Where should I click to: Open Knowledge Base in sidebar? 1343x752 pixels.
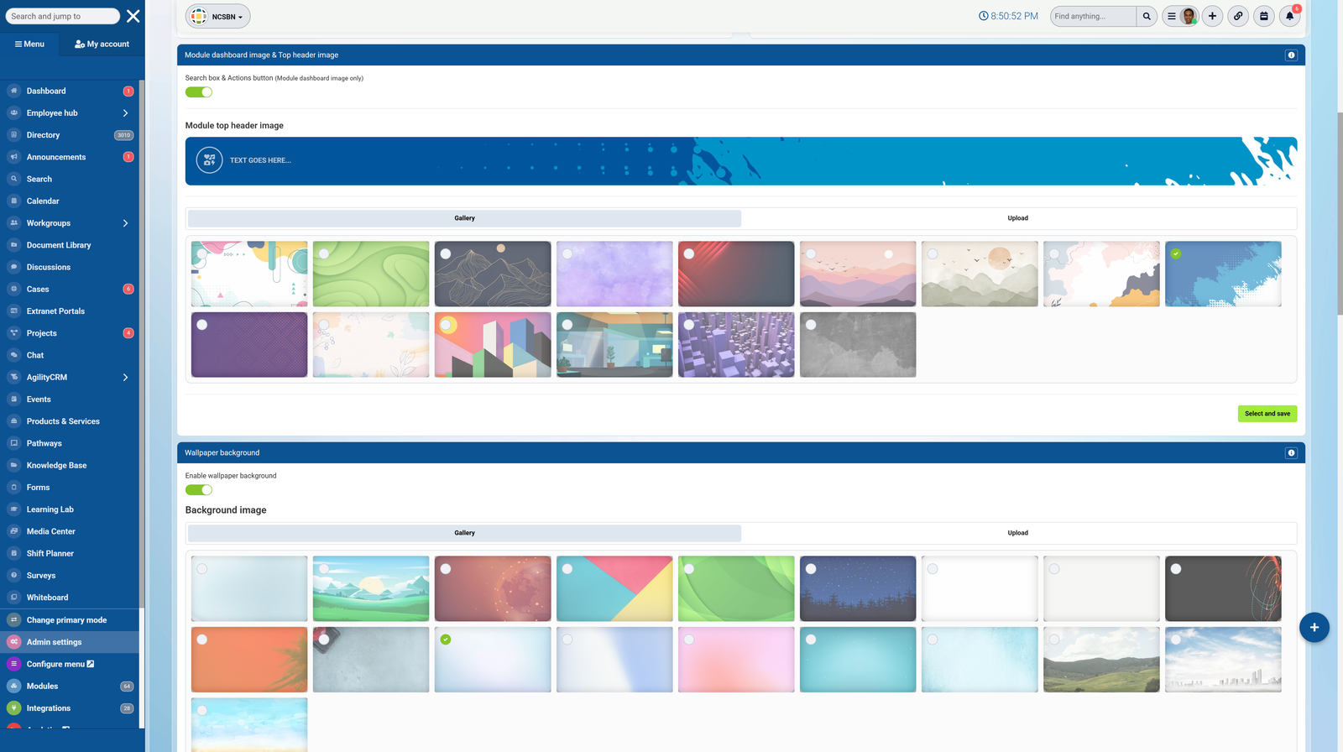[x=56, y=466]
